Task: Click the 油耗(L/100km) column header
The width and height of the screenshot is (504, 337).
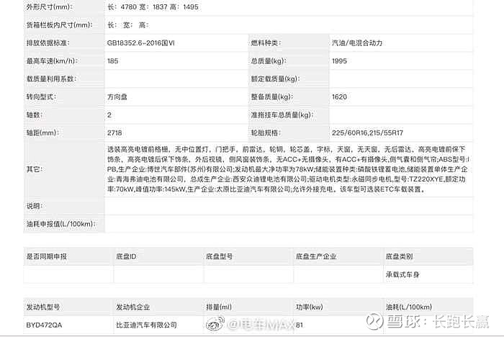Action: [409, 307]
